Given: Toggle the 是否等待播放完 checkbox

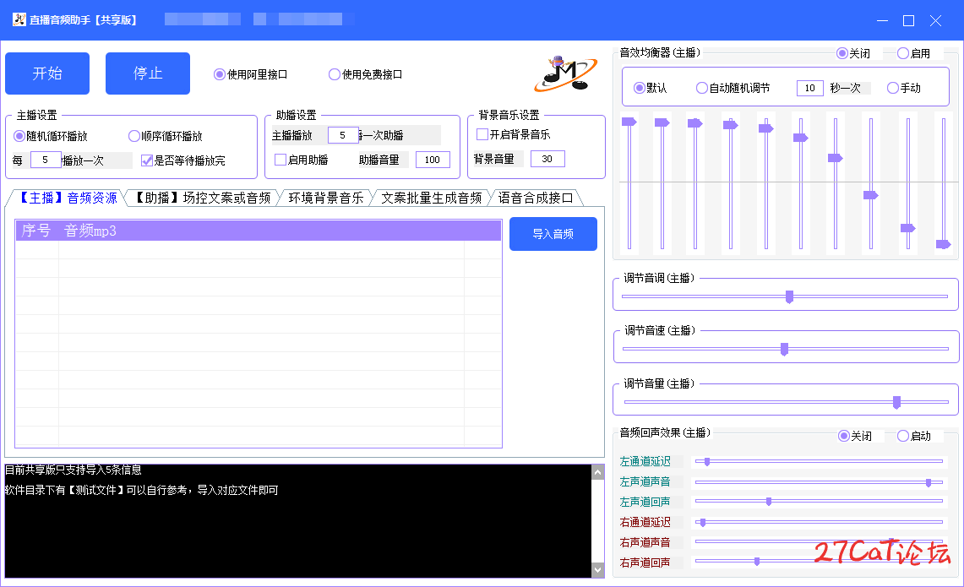Looking at the screenshot, I should [x=183, y=160].
